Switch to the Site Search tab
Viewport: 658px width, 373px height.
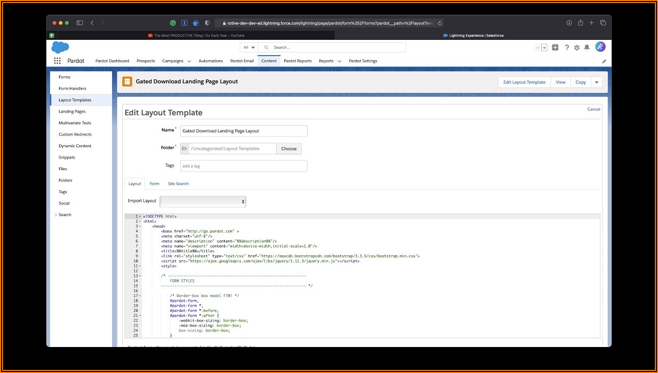point(178,183)
